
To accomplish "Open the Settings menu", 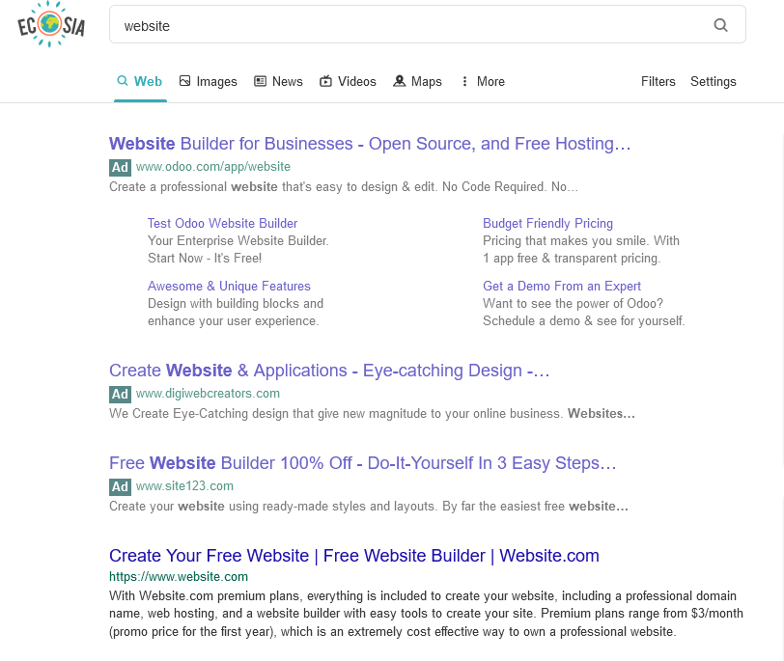I will [713, 81].
